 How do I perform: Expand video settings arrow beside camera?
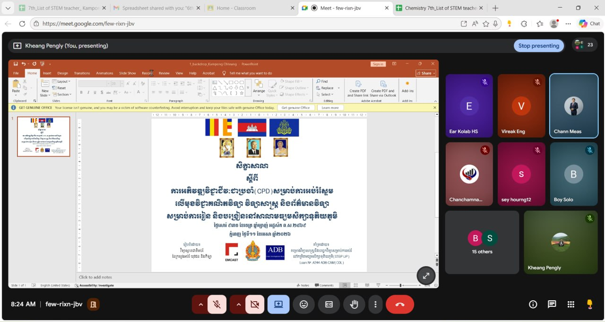click(x=238, y=305)
